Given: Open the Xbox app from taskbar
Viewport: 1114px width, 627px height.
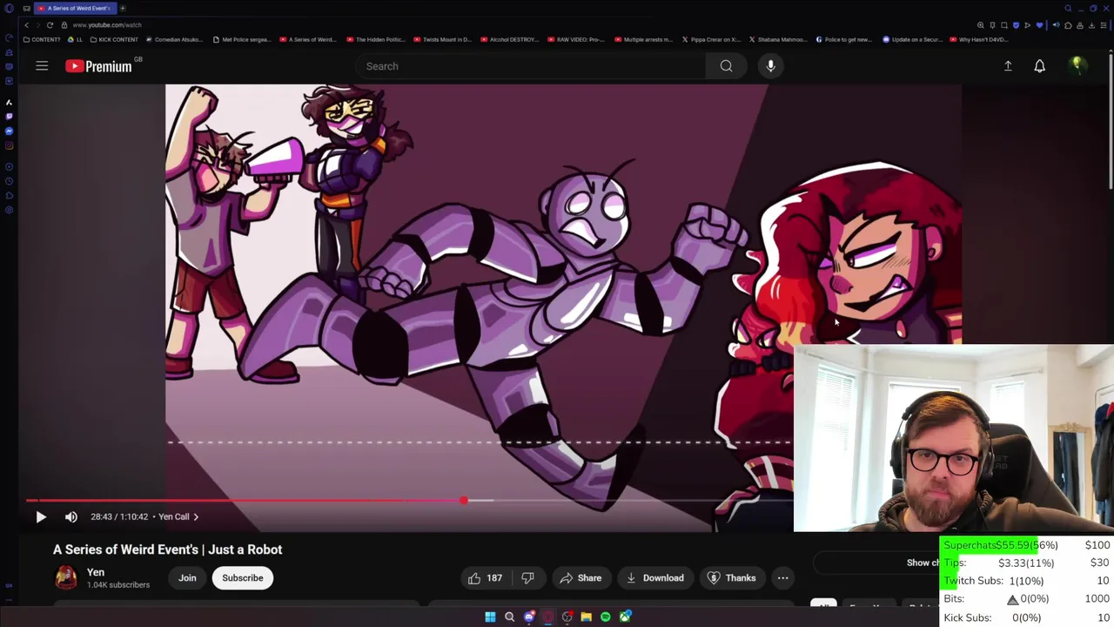Looking at the screenshot, I should [625, 617].
